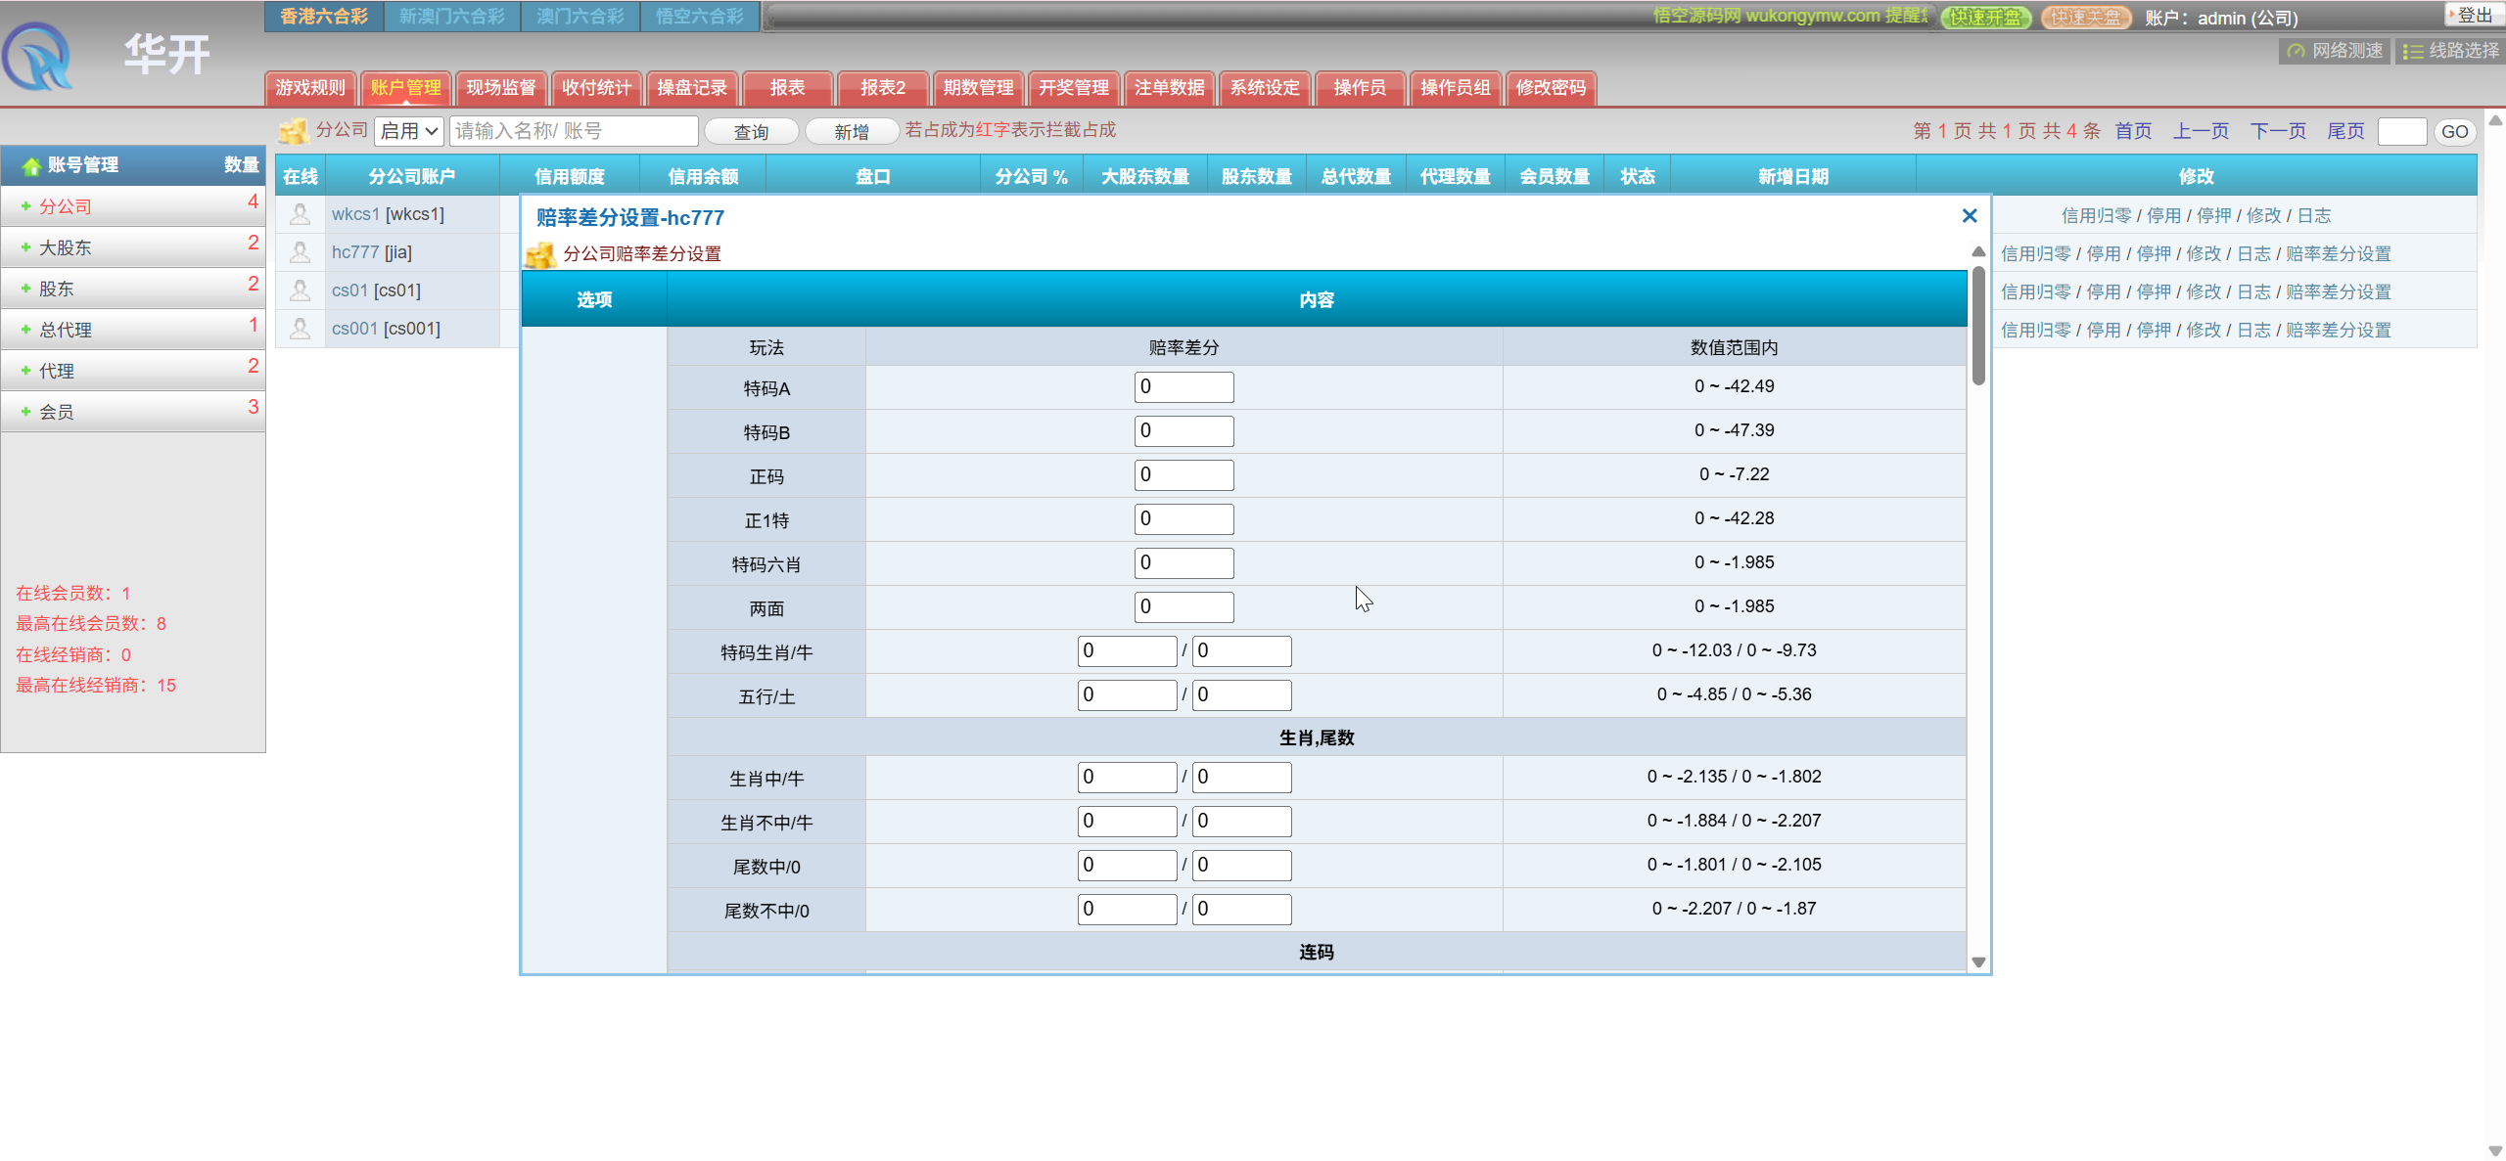Open the 开奖管理 menu tab
Viewport: 2506px width, 1161px height.
click(1073, 88)
